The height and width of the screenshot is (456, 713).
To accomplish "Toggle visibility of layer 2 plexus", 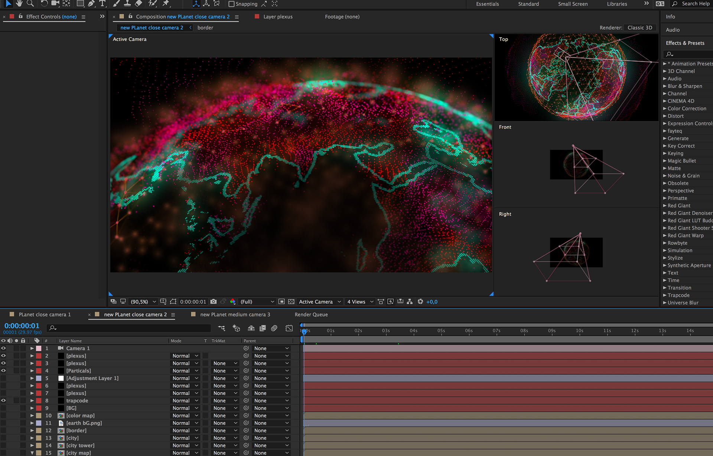I will 3,356.
